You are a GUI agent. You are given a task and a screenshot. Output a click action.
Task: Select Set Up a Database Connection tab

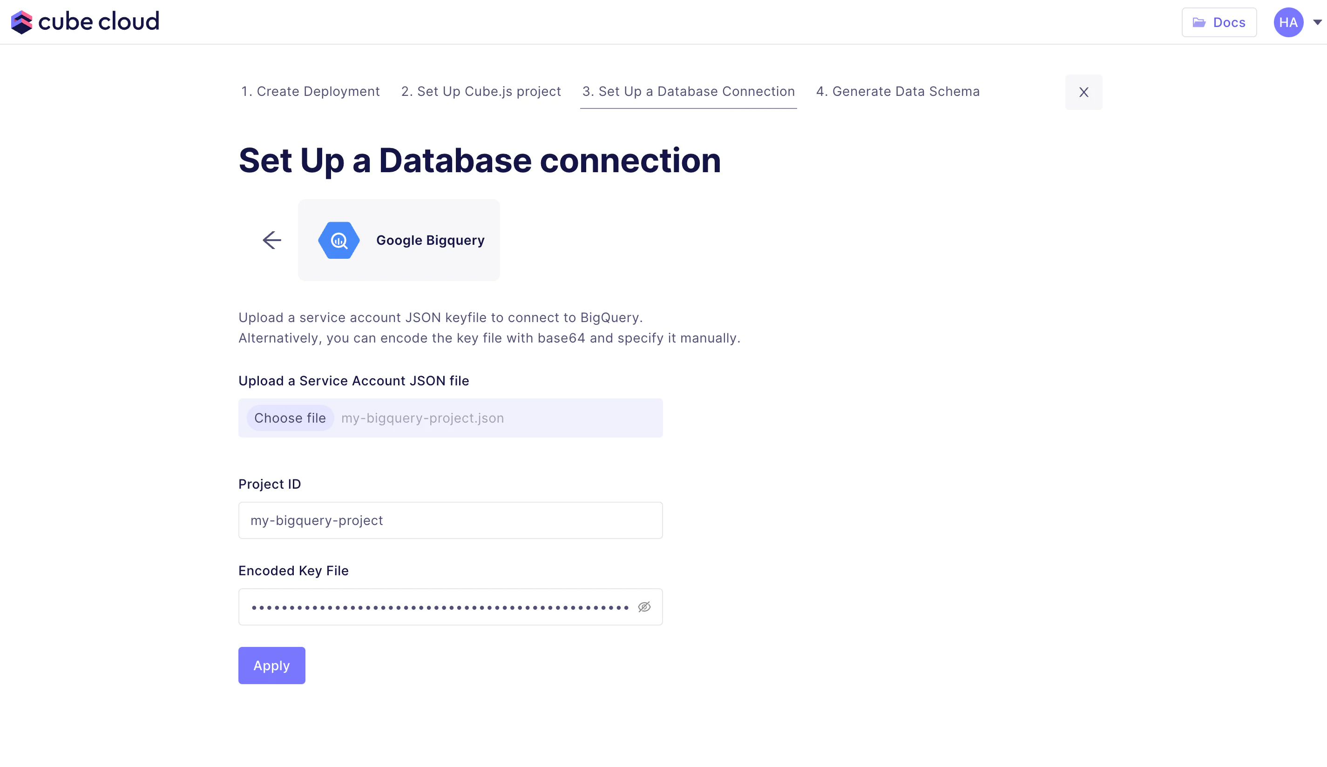coord(688,92)
